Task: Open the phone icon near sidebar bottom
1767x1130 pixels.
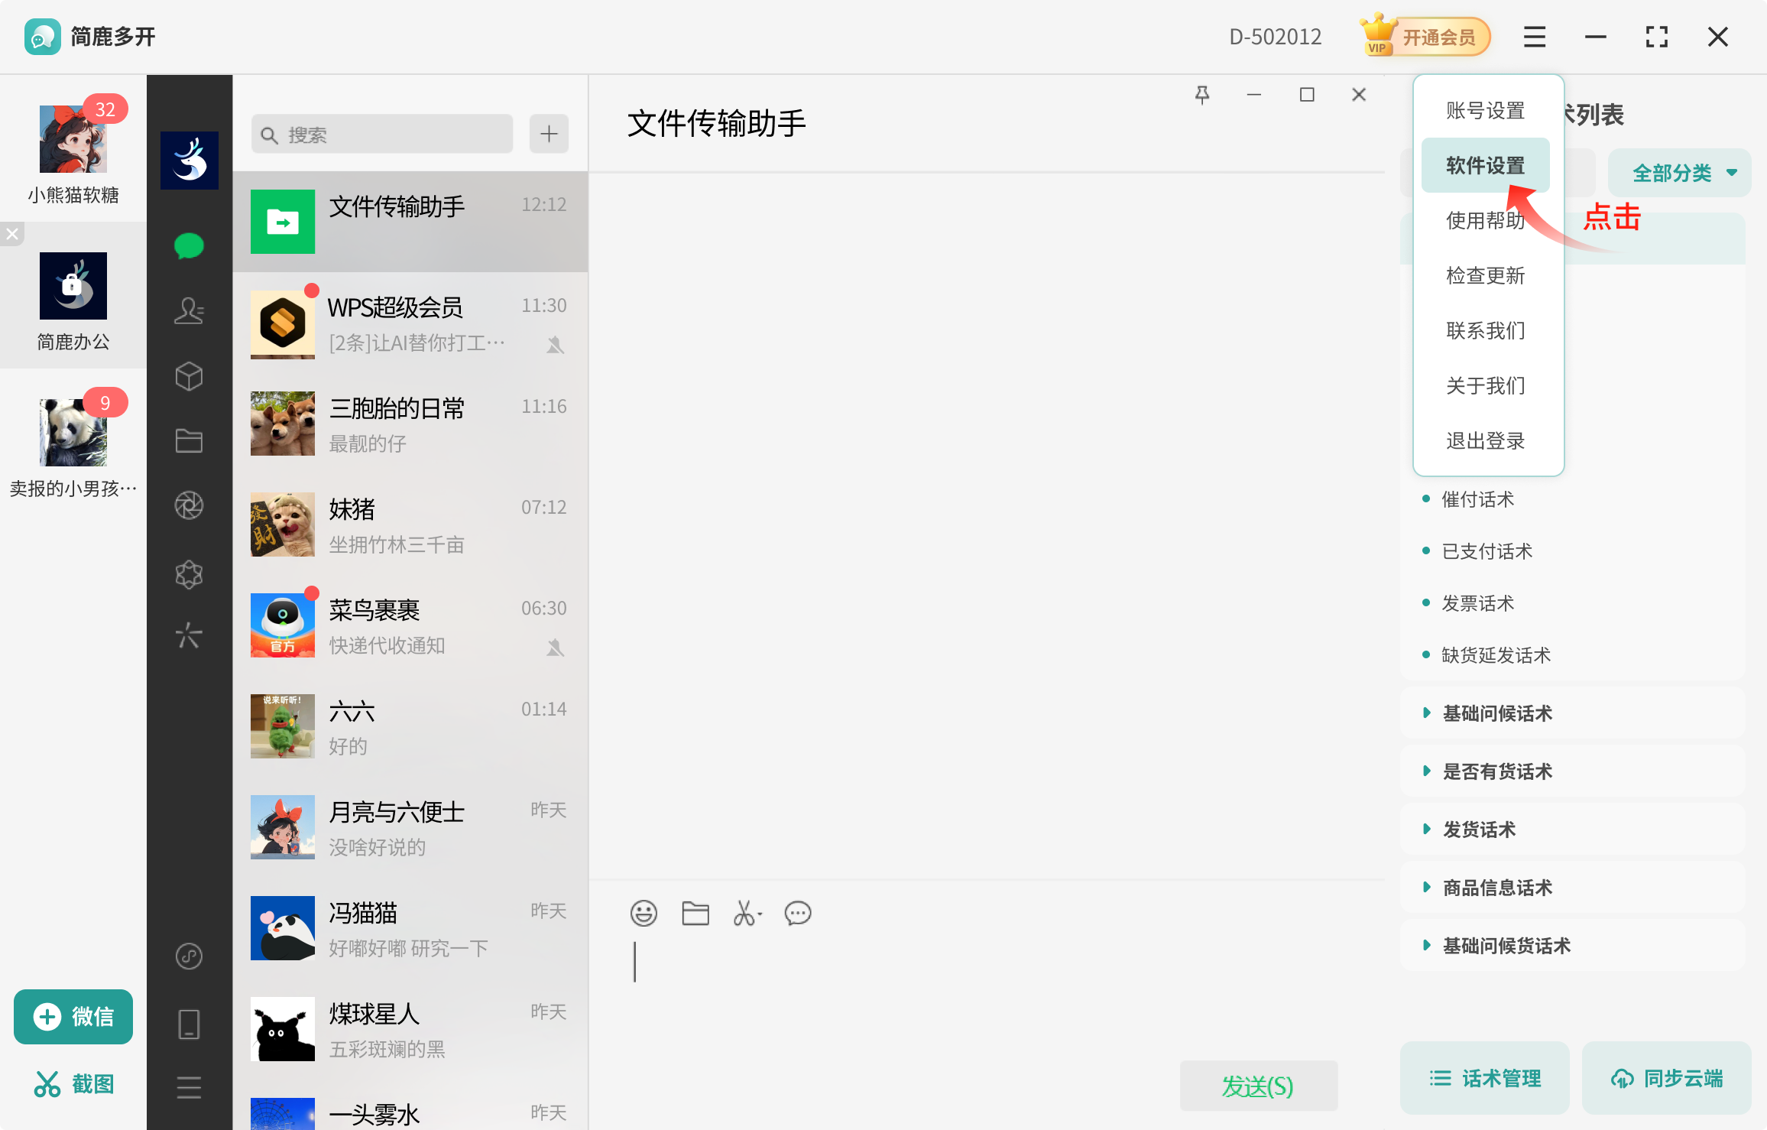Action: pyautogui.click(x=189, y=1023)
